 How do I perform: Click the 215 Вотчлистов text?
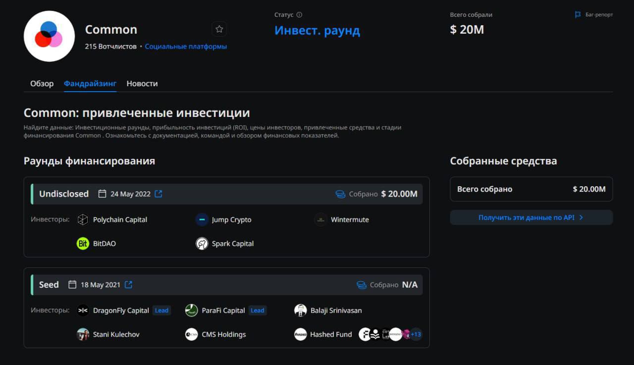click(110, 47)
